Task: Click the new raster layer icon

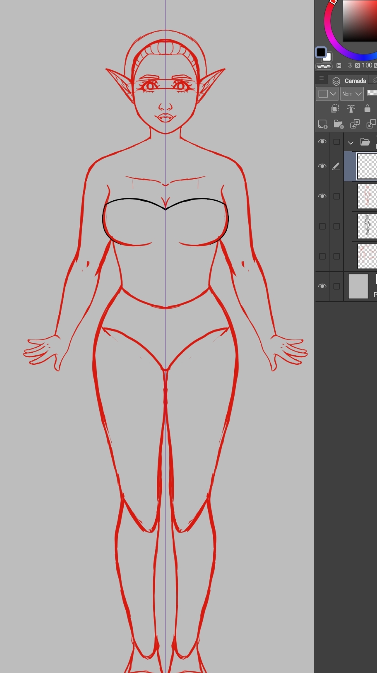Action: coord(323,124)
